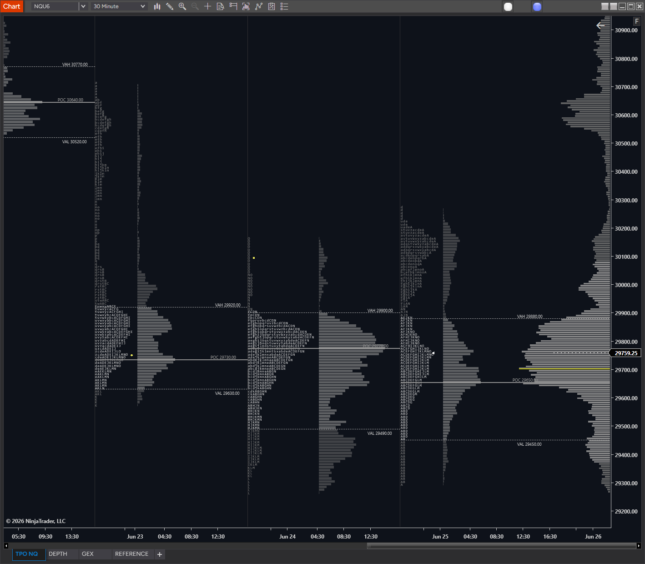Click the Jun 24 date axis label
The width and height of the screenshot is (645, 564).
coord(287,537)
